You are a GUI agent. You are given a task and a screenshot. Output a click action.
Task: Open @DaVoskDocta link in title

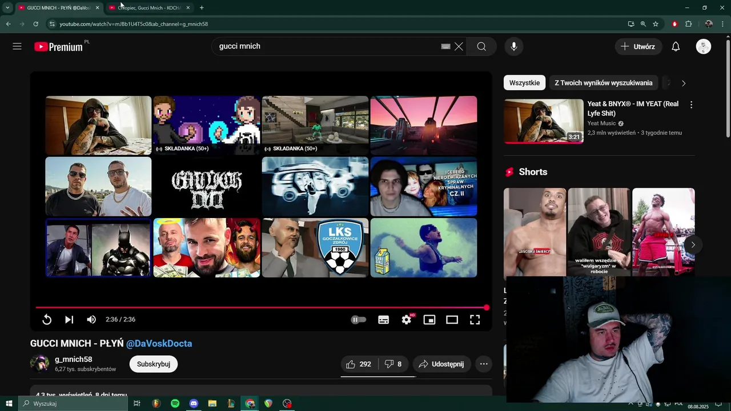pyautogui.click(x=159, y=344)
